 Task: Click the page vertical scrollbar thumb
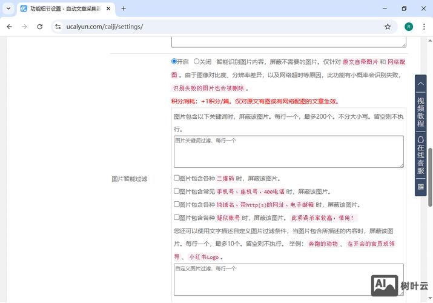click(430, 177)
